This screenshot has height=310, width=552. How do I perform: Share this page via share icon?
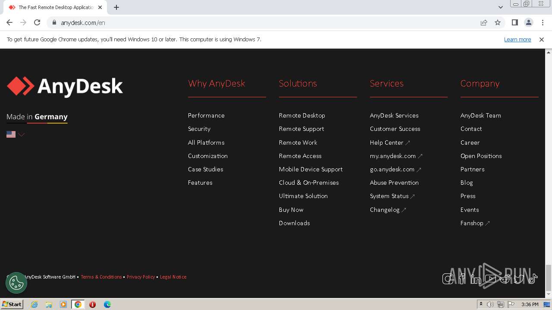point(484,22)
